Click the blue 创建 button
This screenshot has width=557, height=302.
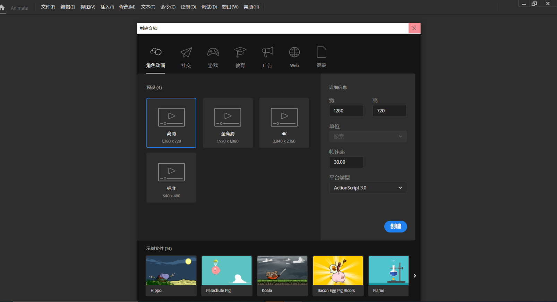coord(395,226)
